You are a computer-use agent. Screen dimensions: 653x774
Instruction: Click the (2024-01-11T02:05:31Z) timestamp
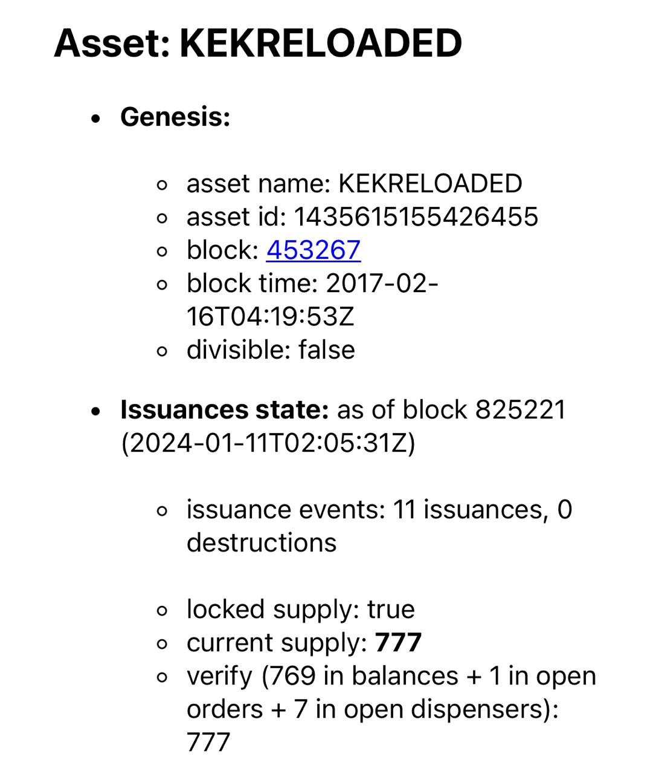tap(268, 443)
